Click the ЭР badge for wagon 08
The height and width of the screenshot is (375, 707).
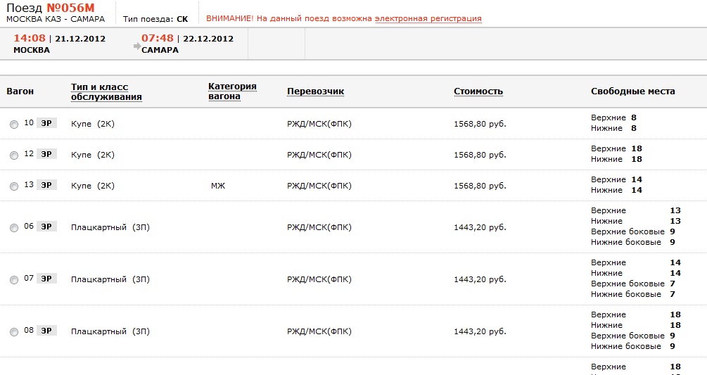click(46, 331)
